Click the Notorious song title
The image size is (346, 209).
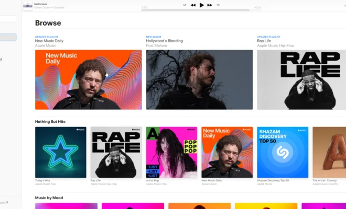(x=40, y=4)
